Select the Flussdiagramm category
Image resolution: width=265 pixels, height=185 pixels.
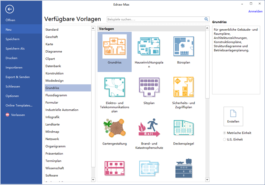[x=68, y=95]
